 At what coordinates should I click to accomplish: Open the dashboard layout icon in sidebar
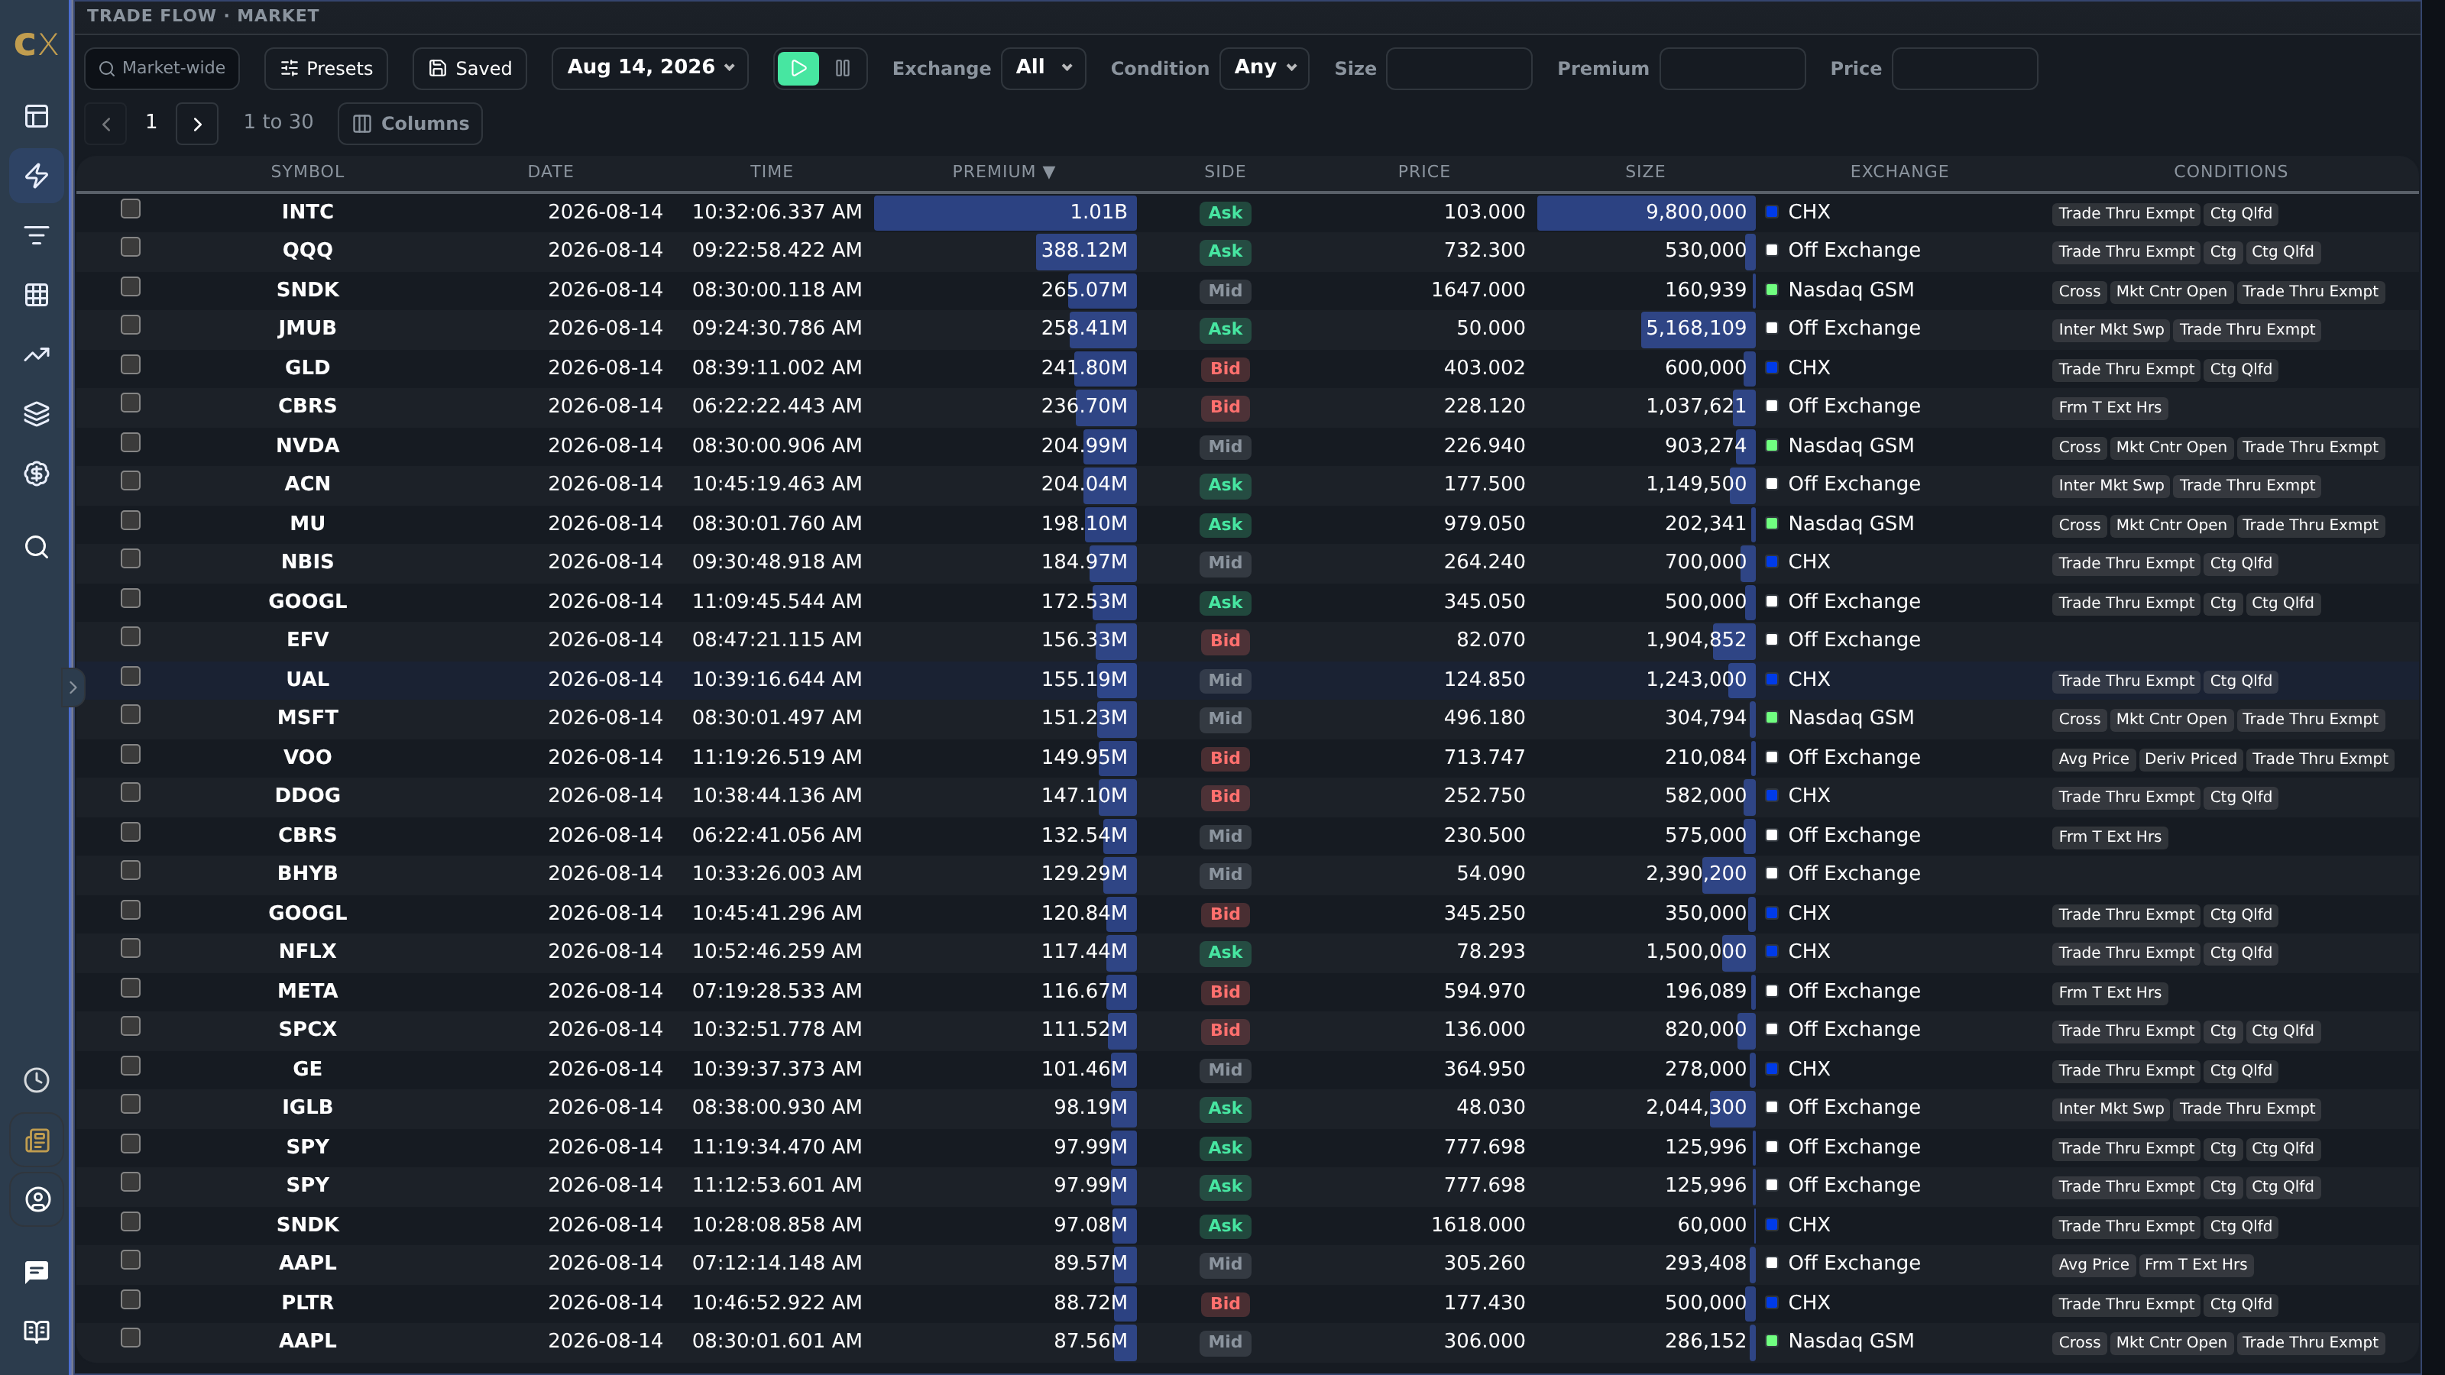click(x=36, y=116)
